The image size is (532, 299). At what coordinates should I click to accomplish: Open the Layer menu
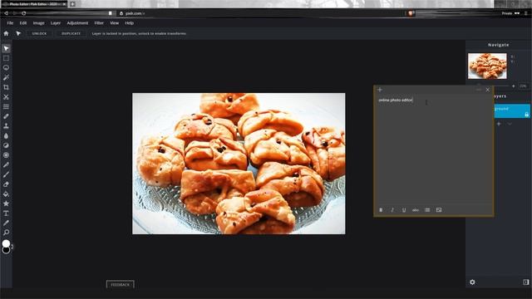coord(56,23)
